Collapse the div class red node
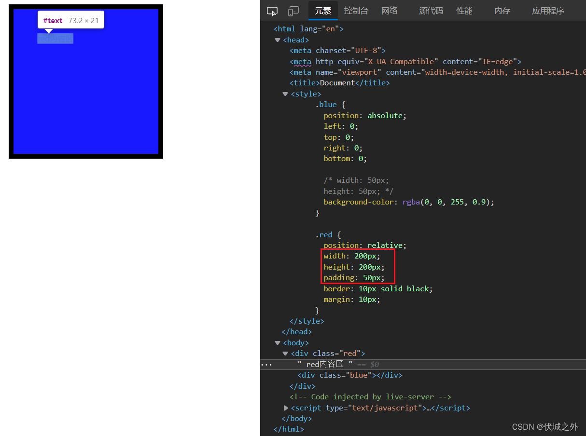Viewport: 586px width, 436px height. point(285,354)
